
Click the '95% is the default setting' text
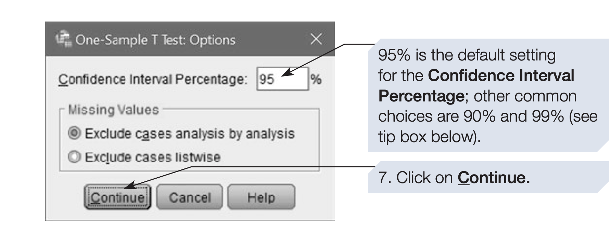[467, 55]
